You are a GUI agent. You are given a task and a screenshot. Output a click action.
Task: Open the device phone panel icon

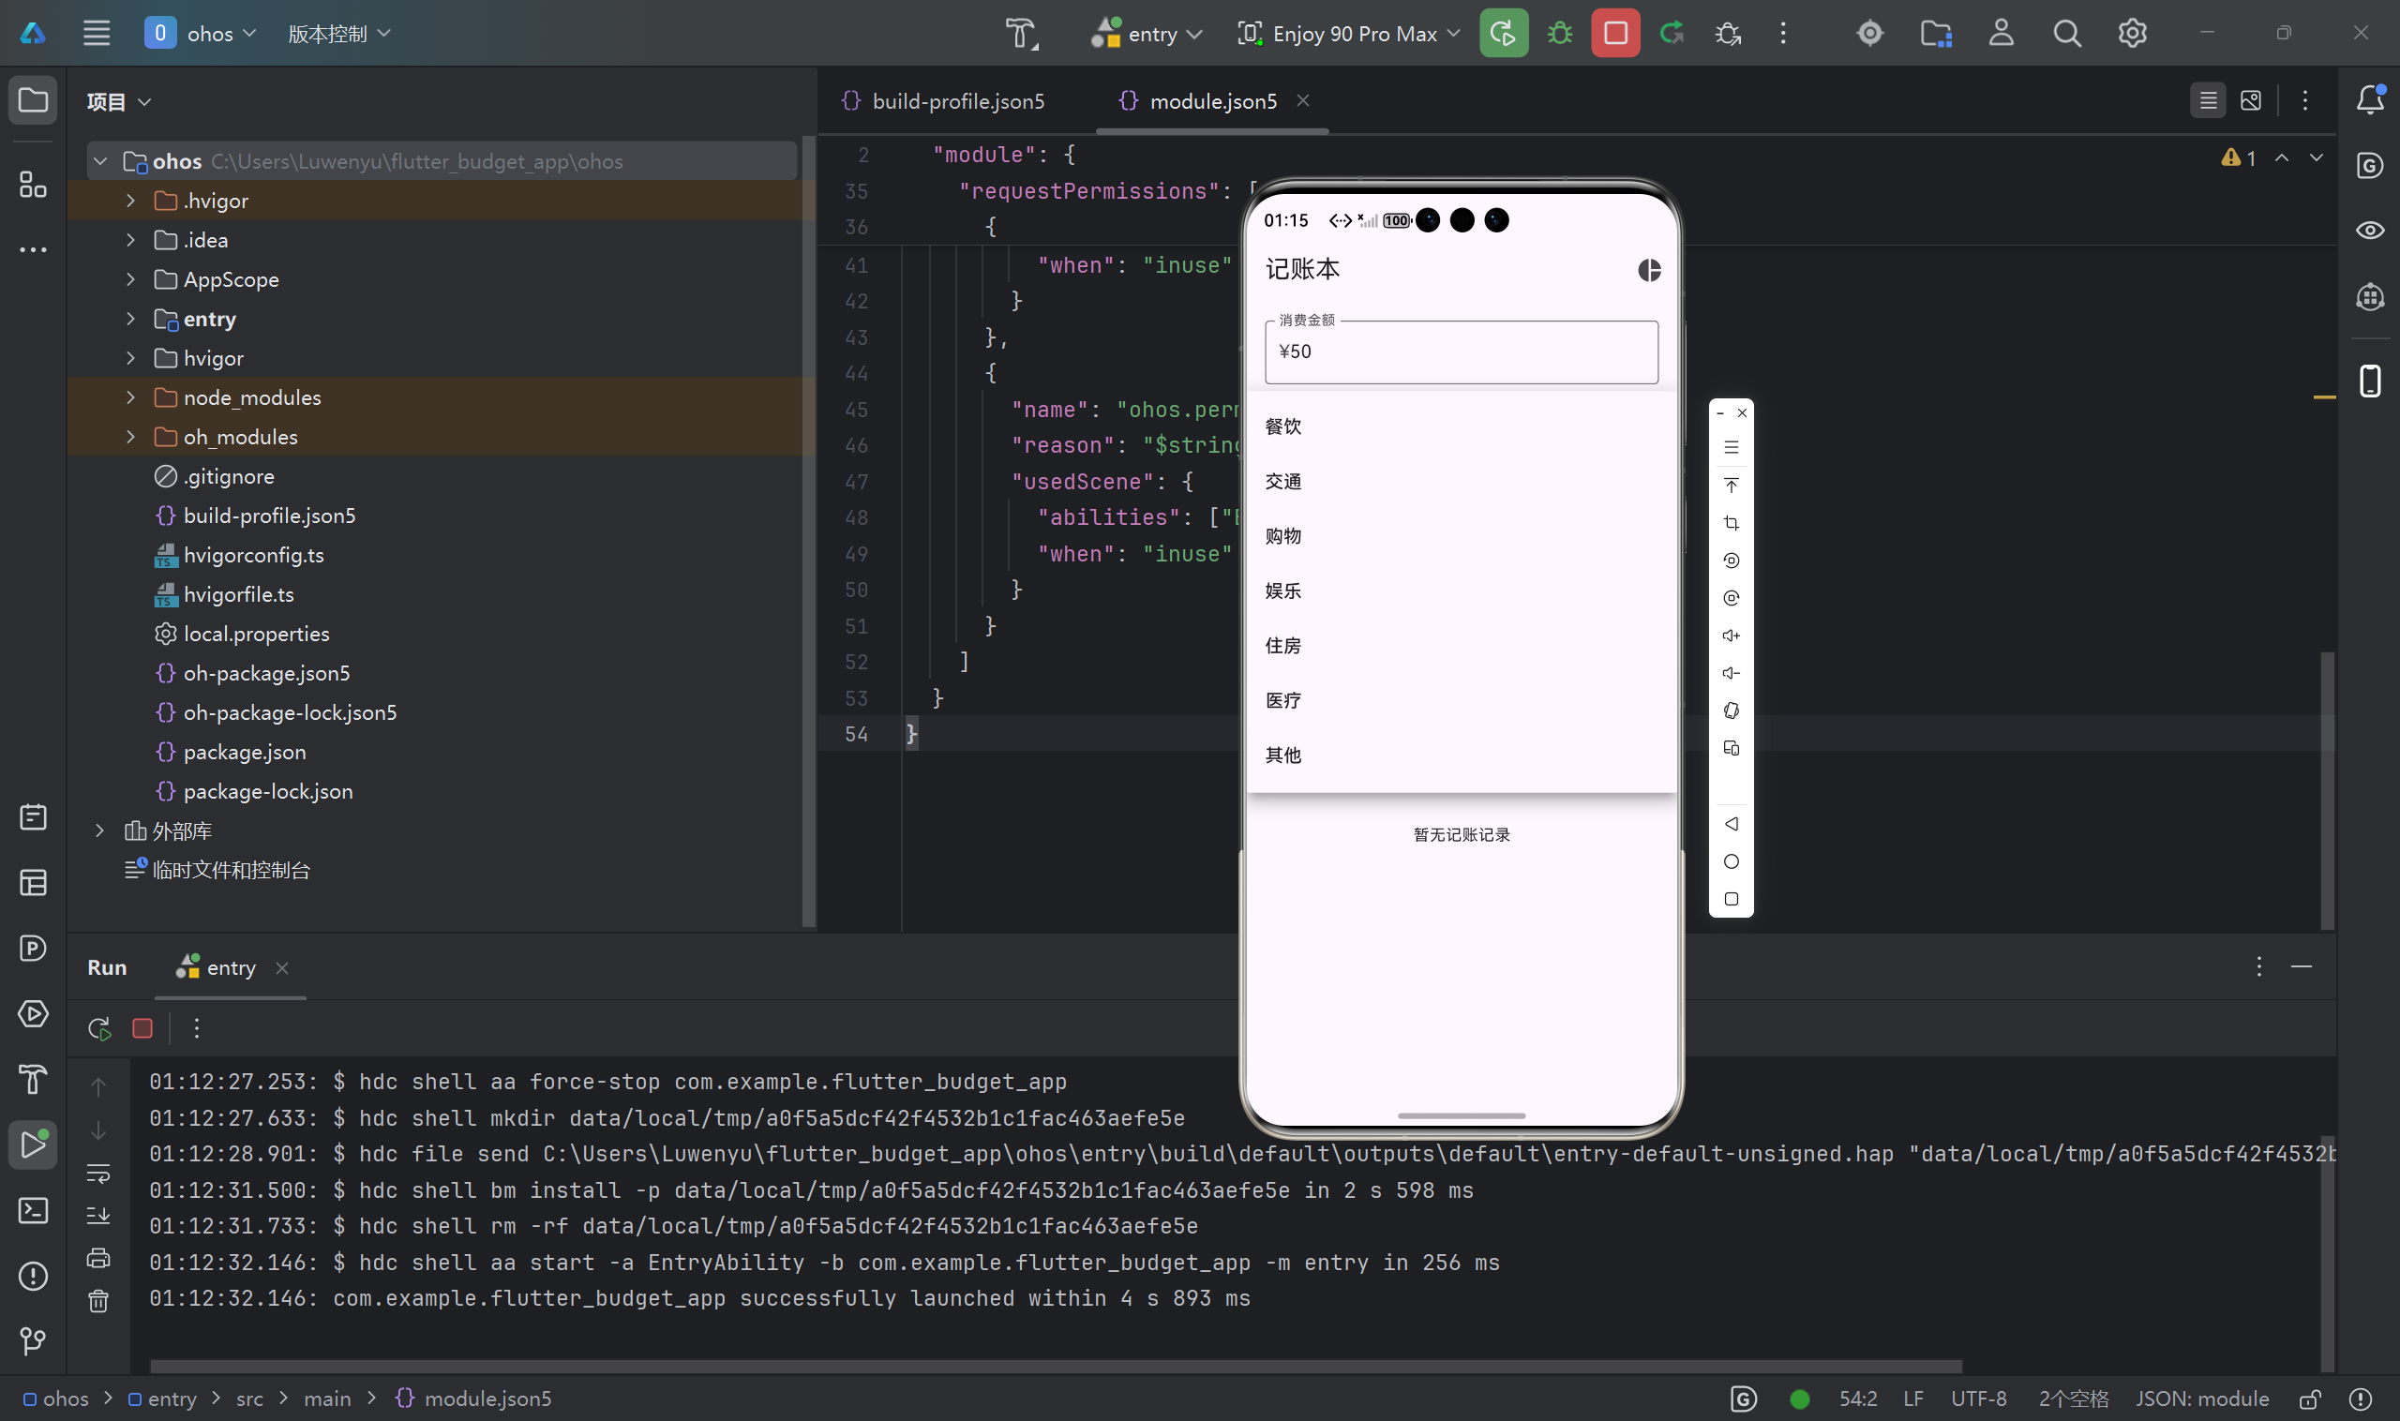tap(2369, 381)
